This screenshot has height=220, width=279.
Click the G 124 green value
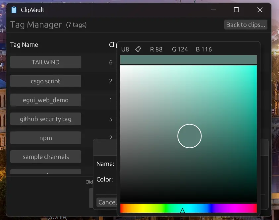coord(180,49)
